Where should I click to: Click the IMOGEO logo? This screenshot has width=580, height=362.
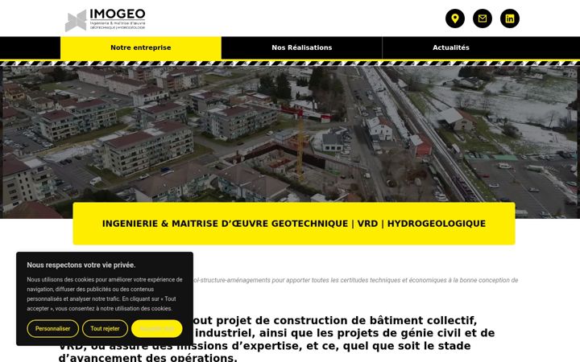point(106,19)
